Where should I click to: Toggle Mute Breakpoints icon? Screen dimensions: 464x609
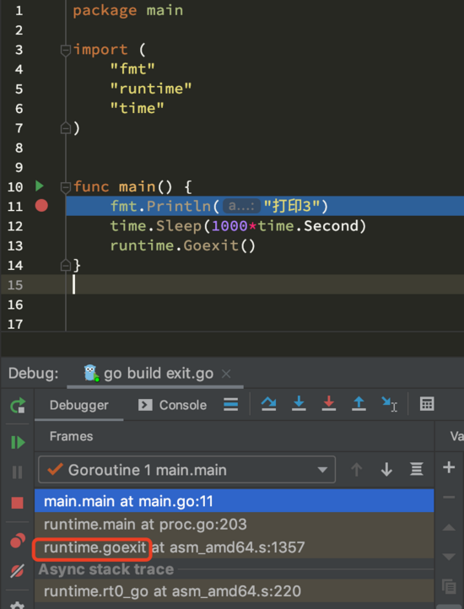pos(18,570)
